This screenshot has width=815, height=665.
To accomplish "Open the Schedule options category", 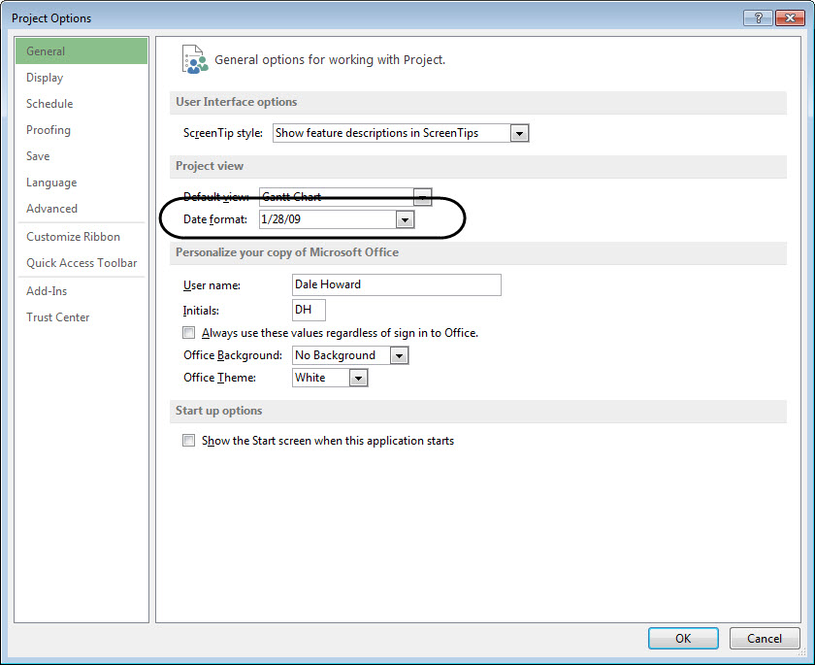I will pos(81,104).
